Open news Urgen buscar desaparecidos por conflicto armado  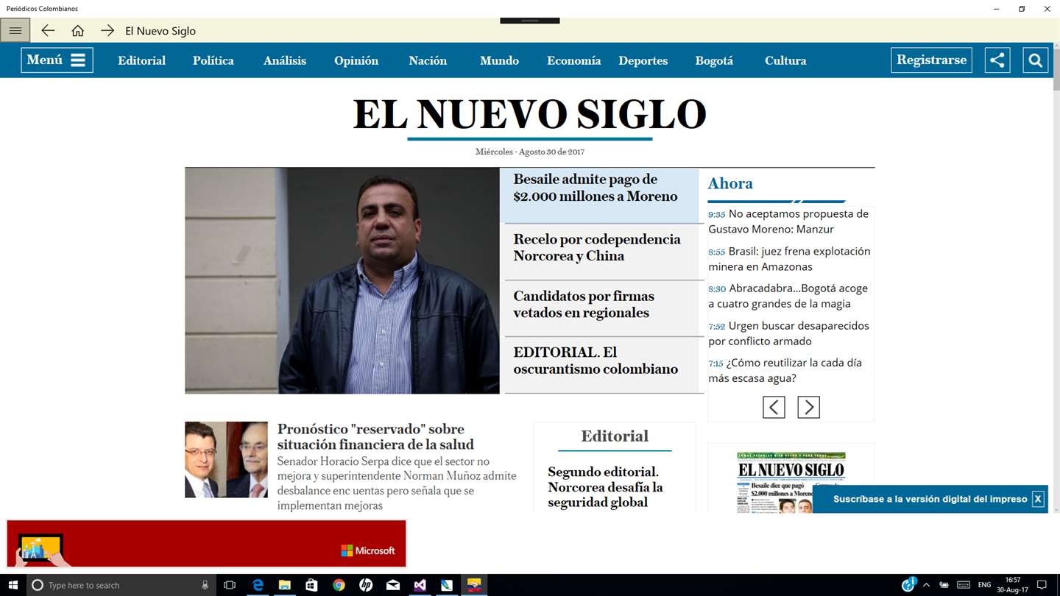[x=789, y=333]
